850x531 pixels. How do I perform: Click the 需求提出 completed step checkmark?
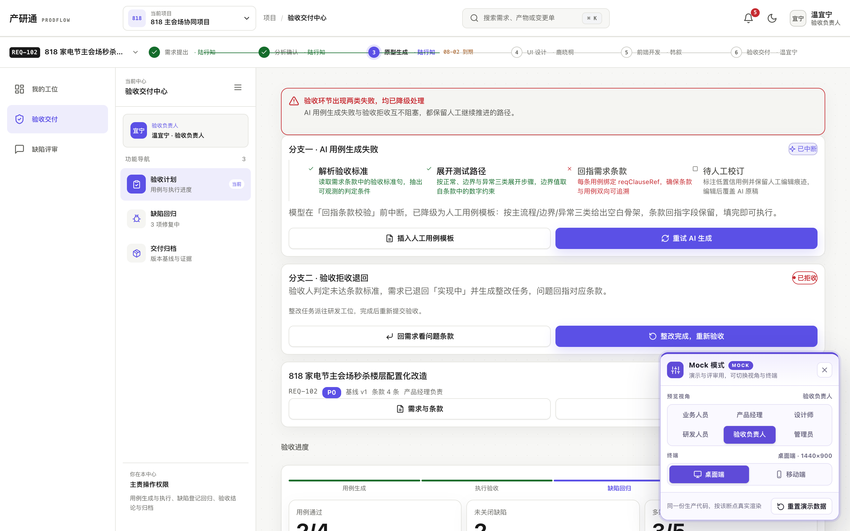click(154, 52)
